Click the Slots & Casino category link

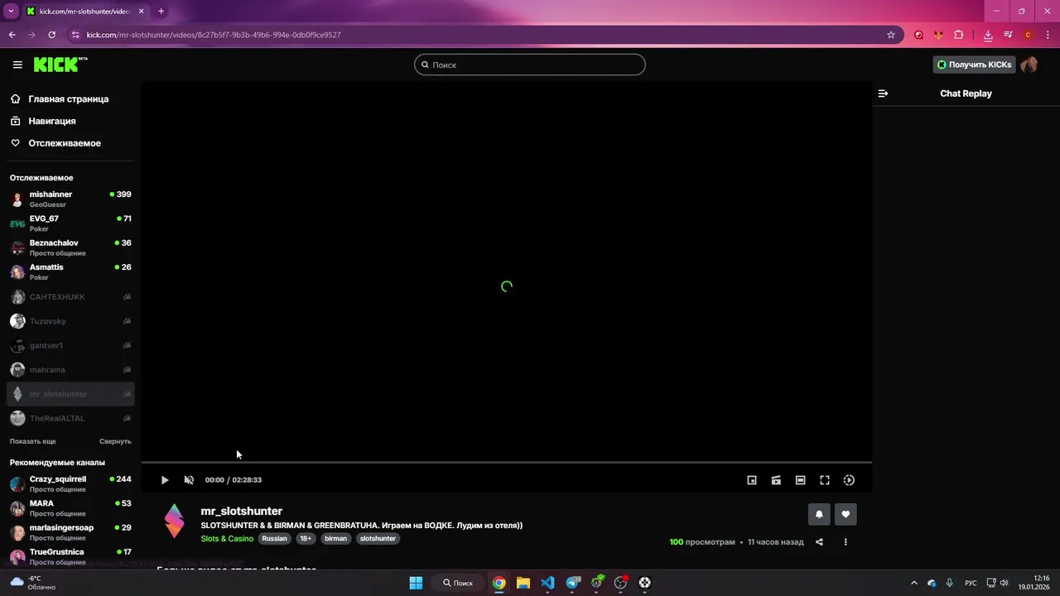(227, 539)
